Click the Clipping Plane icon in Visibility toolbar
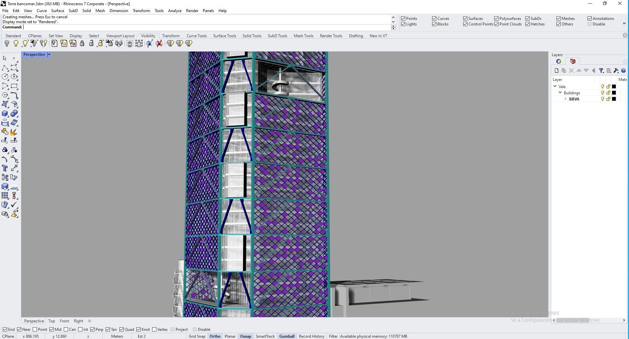The width and height of the screenshot is (629, 339). [149, 43]
